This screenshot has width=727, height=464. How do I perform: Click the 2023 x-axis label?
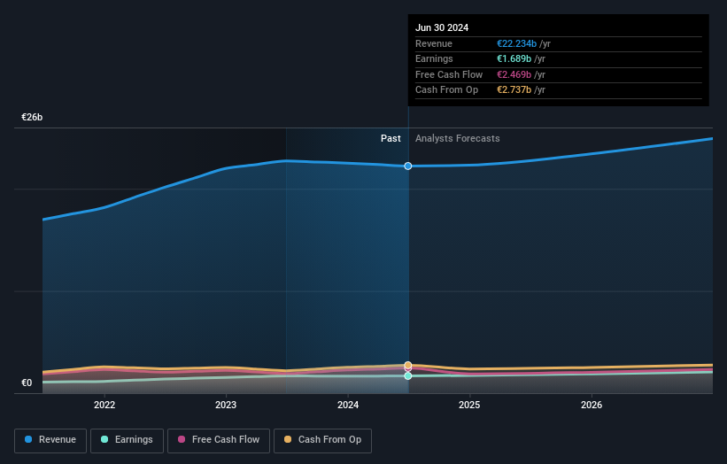(x=226, y=406)
